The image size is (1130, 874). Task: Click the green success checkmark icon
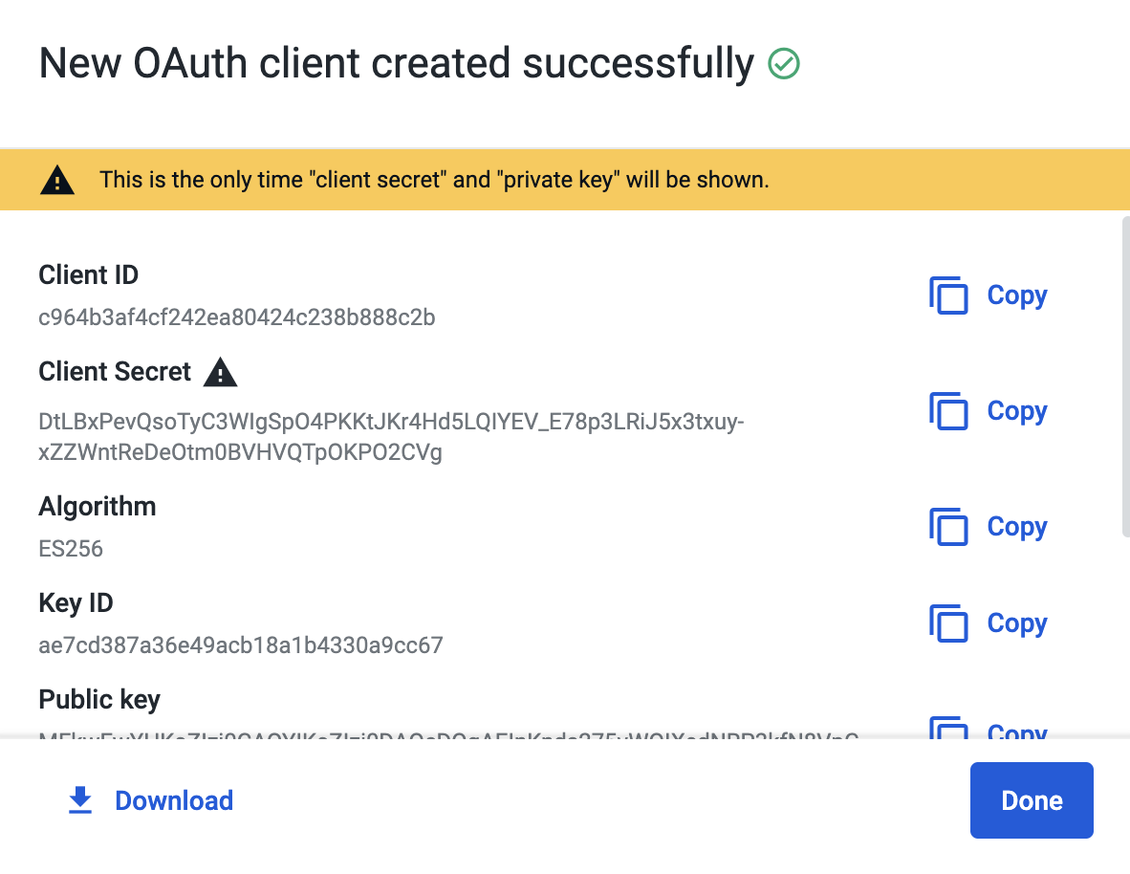tap(783, 63)
